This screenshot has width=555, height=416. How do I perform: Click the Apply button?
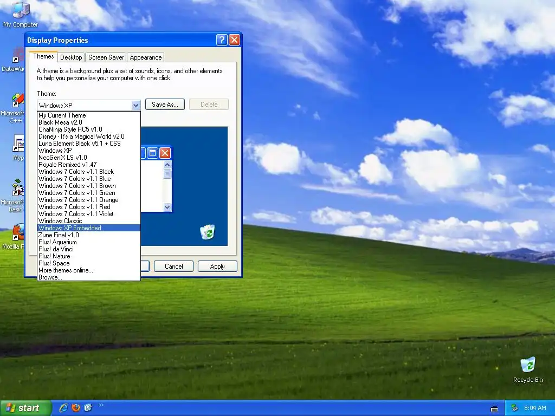coord(217,266)
